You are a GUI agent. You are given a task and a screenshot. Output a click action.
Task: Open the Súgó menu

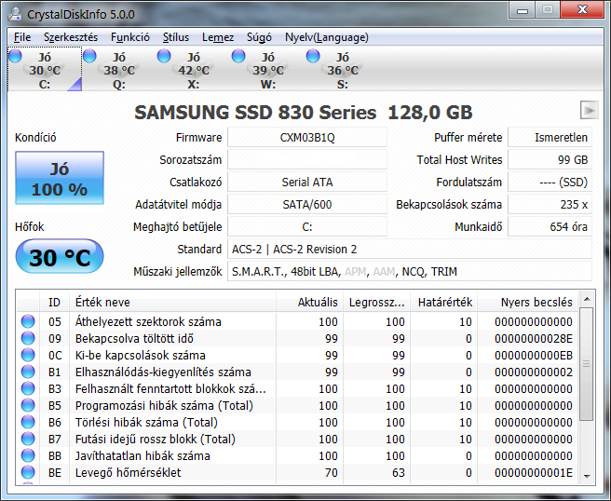259,37
